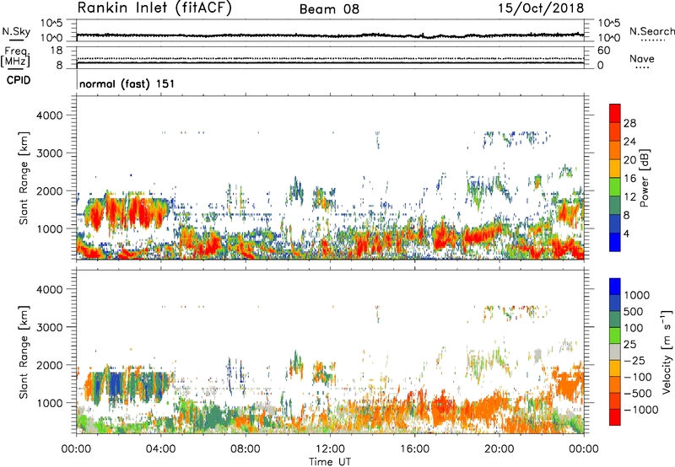Pick the gray ±25 m/s velocity colorbar segment
This screenshot has height=467, width=675.
tap(615, 352)
